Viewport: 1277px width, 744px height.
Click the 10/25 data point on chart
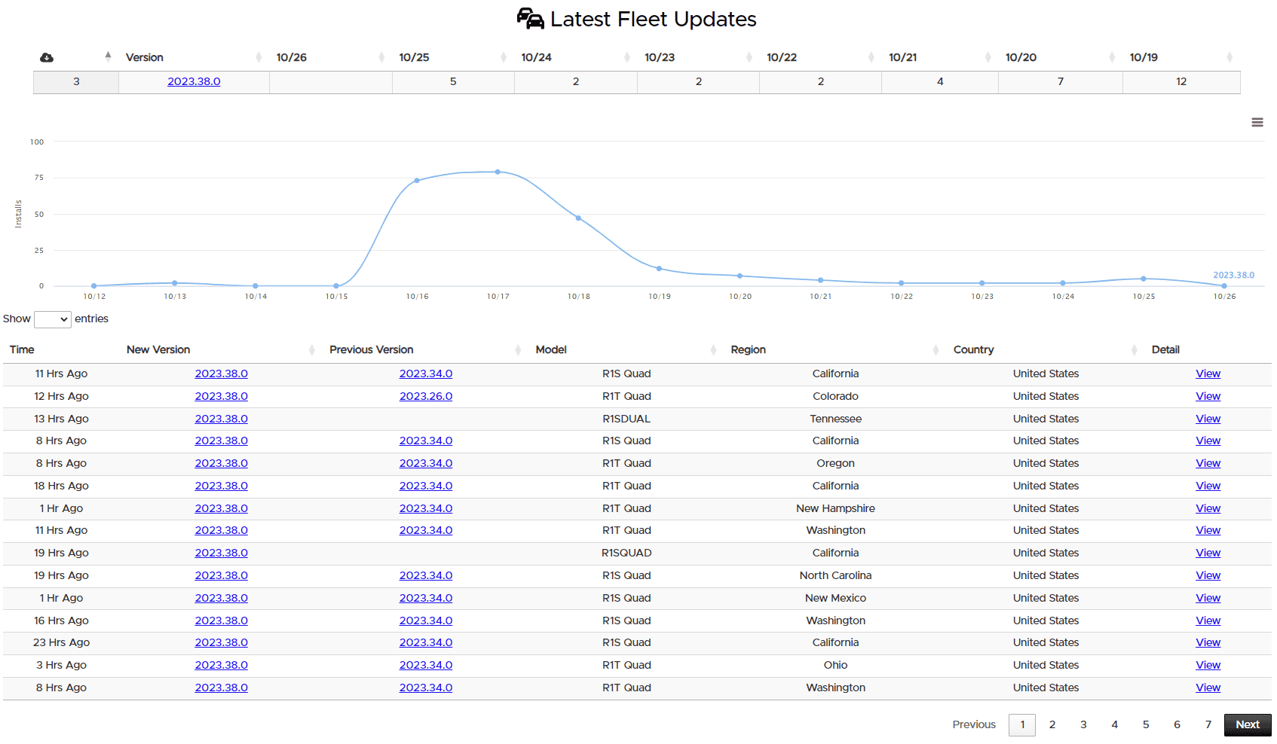(x=1144, y=279)
